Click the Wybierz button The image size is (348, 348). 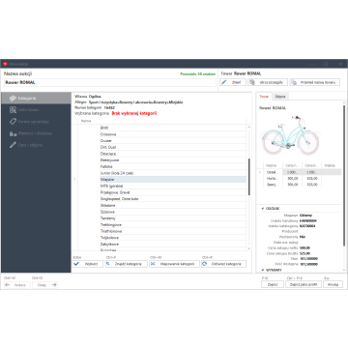88,264
